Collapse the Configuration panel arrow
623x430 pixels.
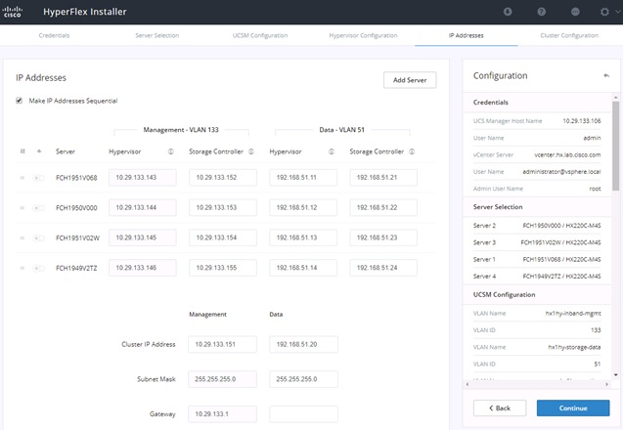(x=606, y=75)
